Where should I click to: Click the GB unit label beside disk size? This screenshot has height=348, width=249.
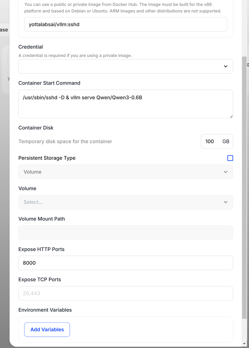226,141
